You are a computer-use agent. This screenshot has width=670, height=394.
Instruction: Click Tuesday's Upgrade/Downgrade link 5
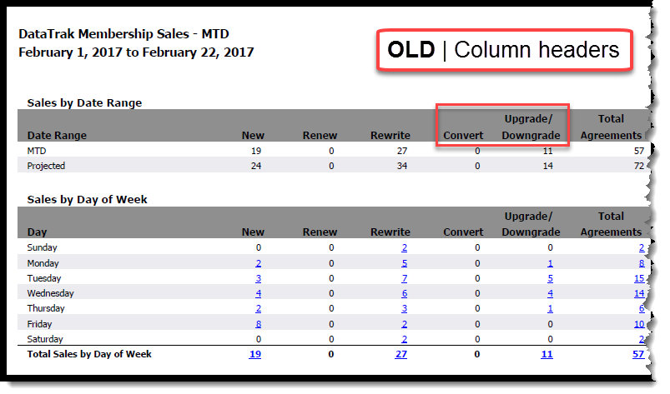(551, 278)
